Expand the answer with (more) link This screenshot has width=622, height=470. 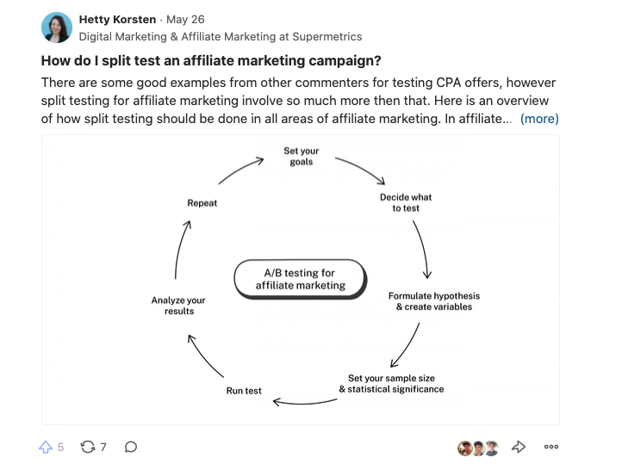[x=539, y=119]
